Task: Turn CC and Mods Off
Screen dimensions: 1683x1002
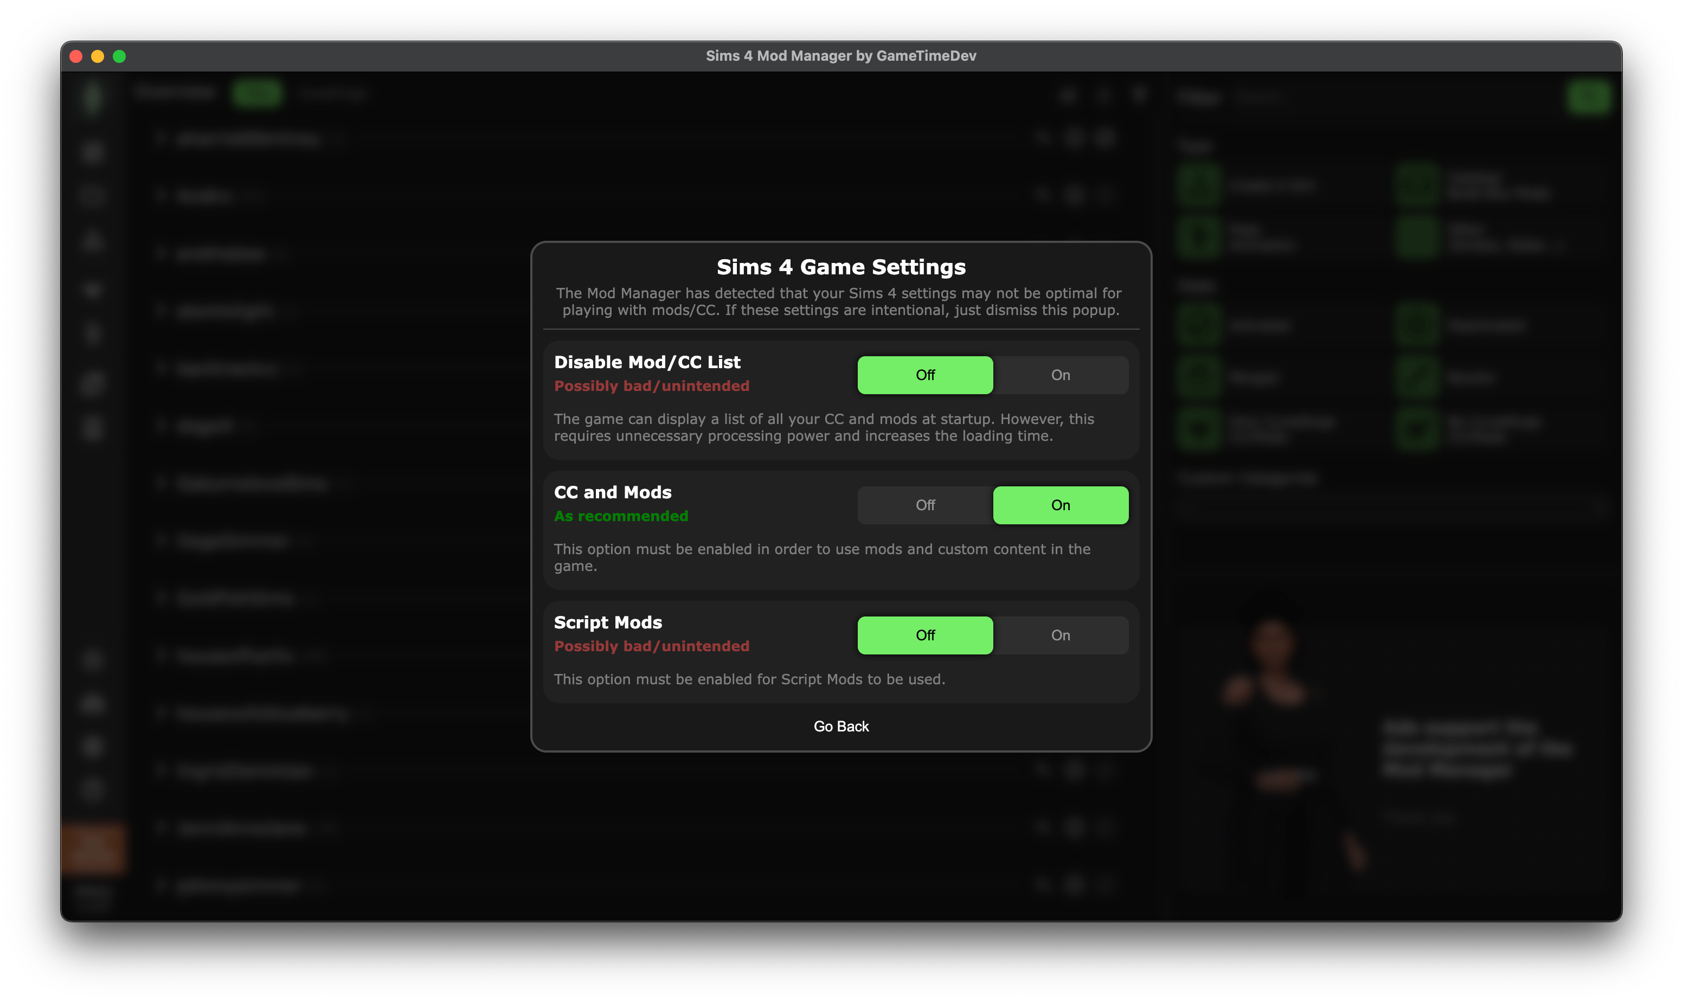Action: pyautogui.click(x=925, y=505)
